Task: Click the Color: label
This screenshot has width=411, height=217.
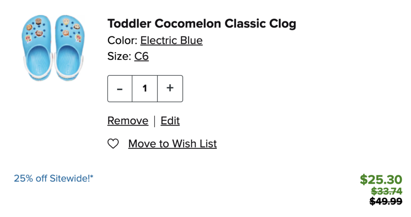Action: click(122, 41)
